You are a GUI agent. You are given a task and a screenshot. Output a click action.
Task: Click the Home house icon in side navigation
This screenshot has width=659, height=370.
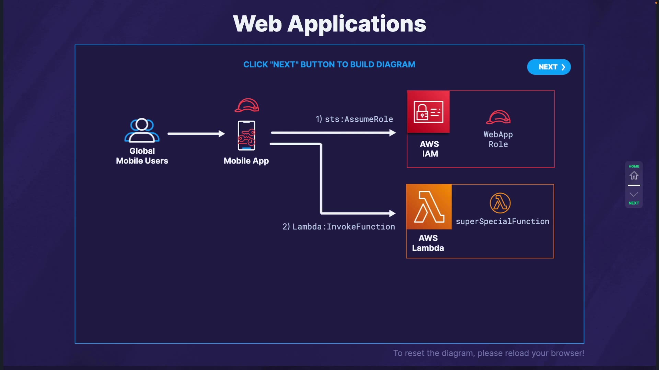coord(634,176)
